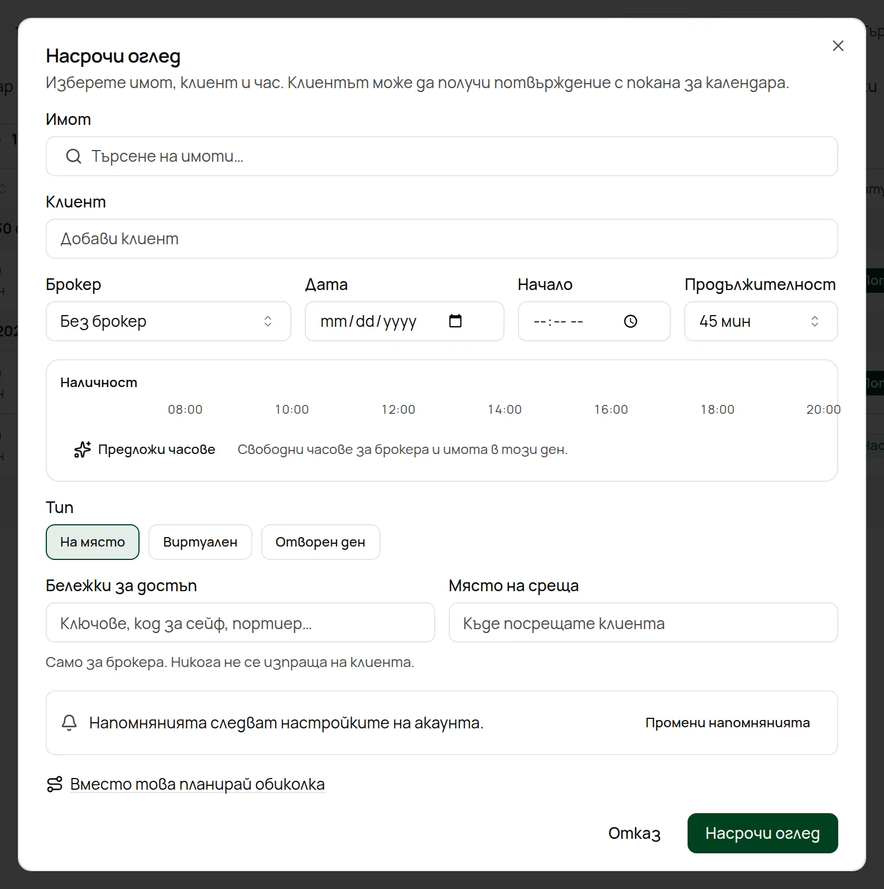Click the route icon beside планирай обиколка
Image resolution: width=884 pixels, height=889 pixels.
[55, 784]
